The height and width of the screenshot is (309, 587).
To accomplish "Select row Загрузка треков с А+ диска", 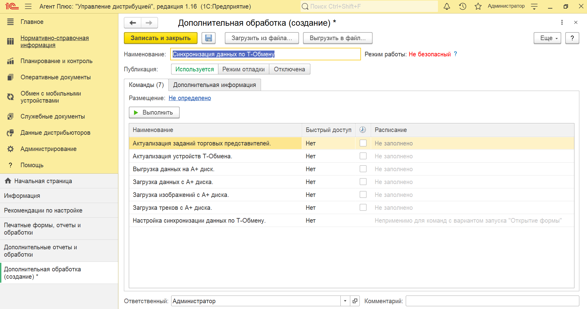I will tap(351, 208).
